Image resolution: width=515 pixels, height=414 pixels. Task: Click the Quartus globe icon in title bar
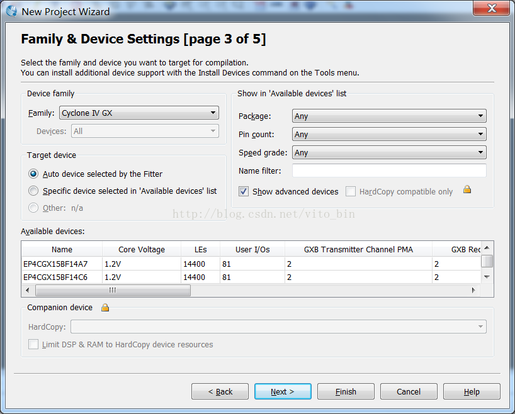click(x=11, y=11)
